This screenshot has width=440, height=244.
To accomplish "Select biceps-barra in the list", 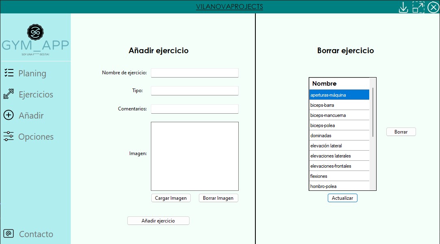I will click(339, 105).
